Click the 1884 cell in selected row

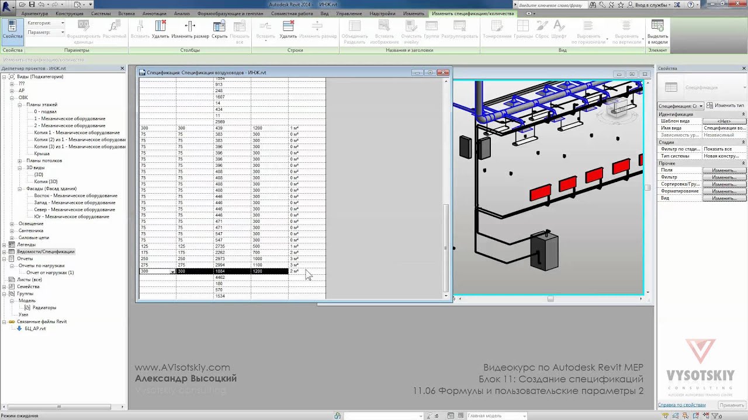[232, 272]
